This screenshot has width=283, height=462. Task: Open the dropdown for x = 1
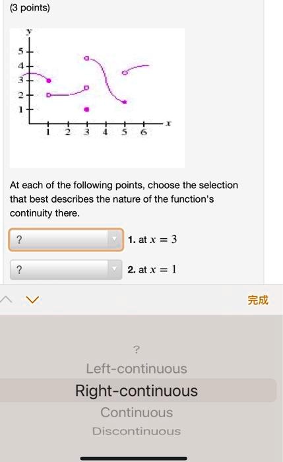click(x=66, y=269)
